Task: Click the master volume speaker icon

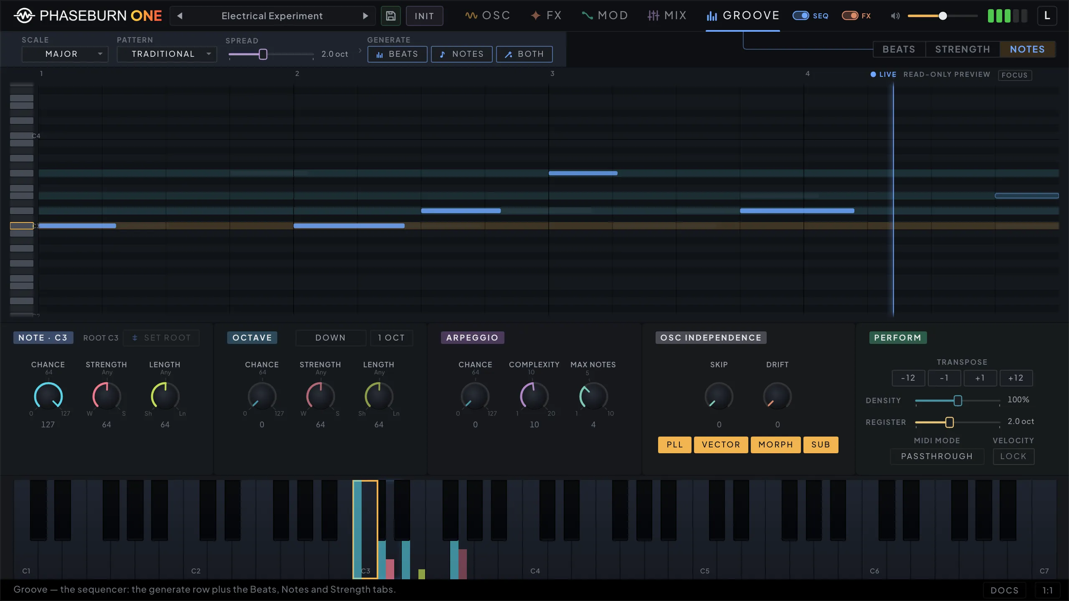Action: 895,16
